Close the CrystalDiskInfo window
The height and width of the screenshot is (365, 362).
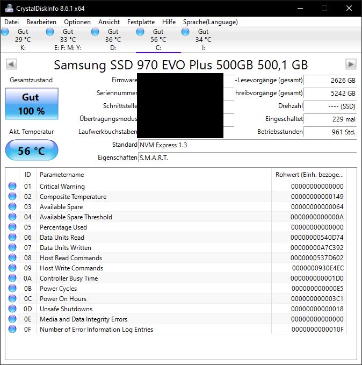[349, 9]
